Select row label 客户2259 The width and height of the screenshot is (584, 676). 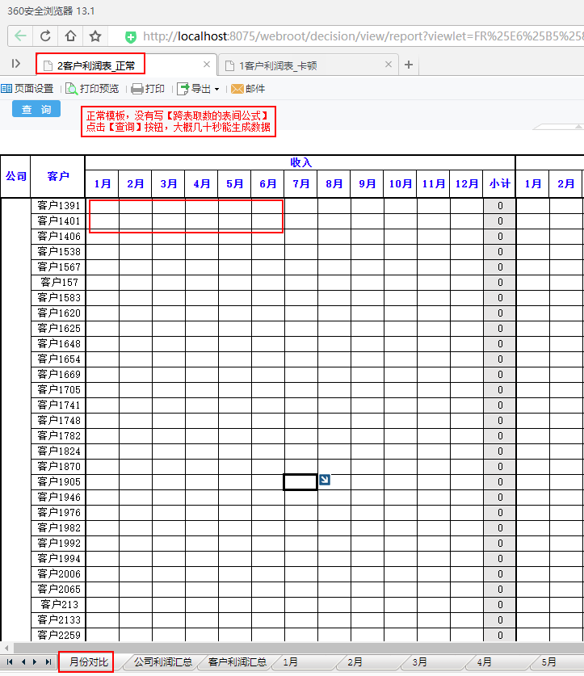pyautogui.click(x=59, y=635)
